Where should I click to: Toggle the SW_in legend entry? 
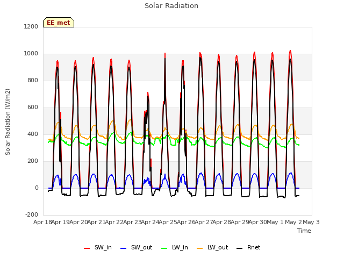click(x=98, y=247)
